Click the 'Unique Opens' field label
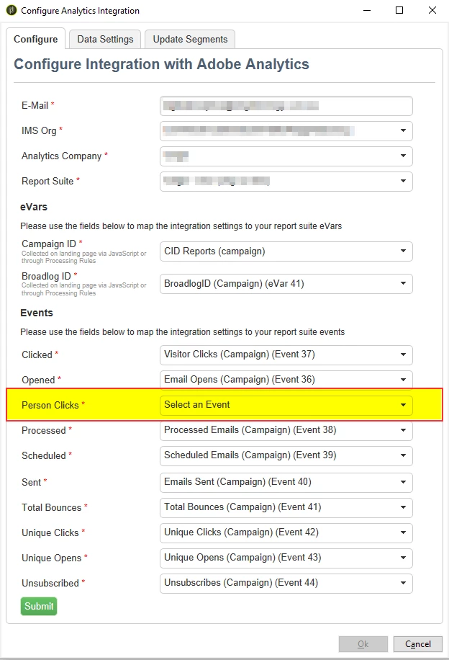The image size is (449, 660). pyautogui.click(x=51, y=558)
